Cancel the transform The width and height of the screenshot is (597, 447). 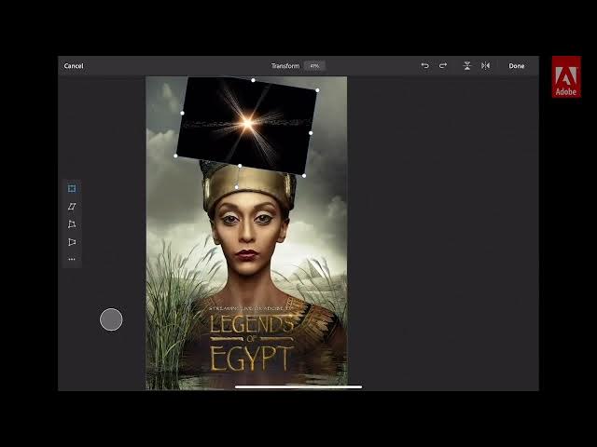point(74,66)
